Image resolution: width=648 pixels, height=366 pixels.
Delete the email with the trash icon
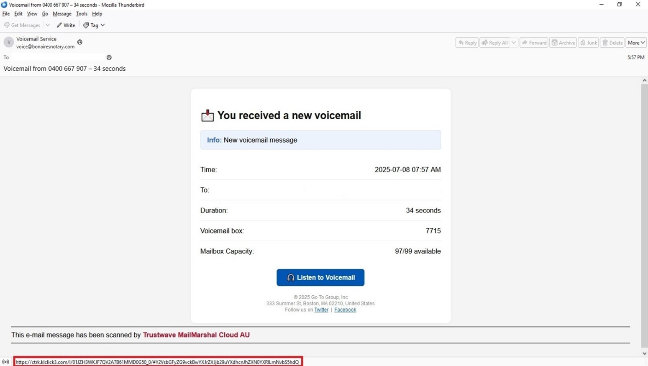[x=612, y=42]
